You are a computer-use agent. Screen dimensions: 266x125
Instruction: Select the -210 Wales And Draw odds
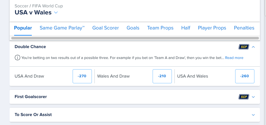click(x=162, y=76)
